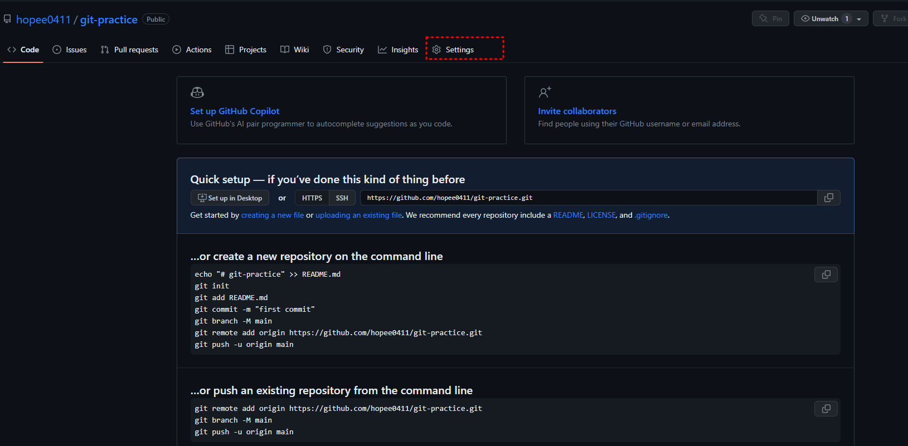Click the '...or create a new repository' heading
The height and width of the screenshot is (446, 908).
point(317,256)
